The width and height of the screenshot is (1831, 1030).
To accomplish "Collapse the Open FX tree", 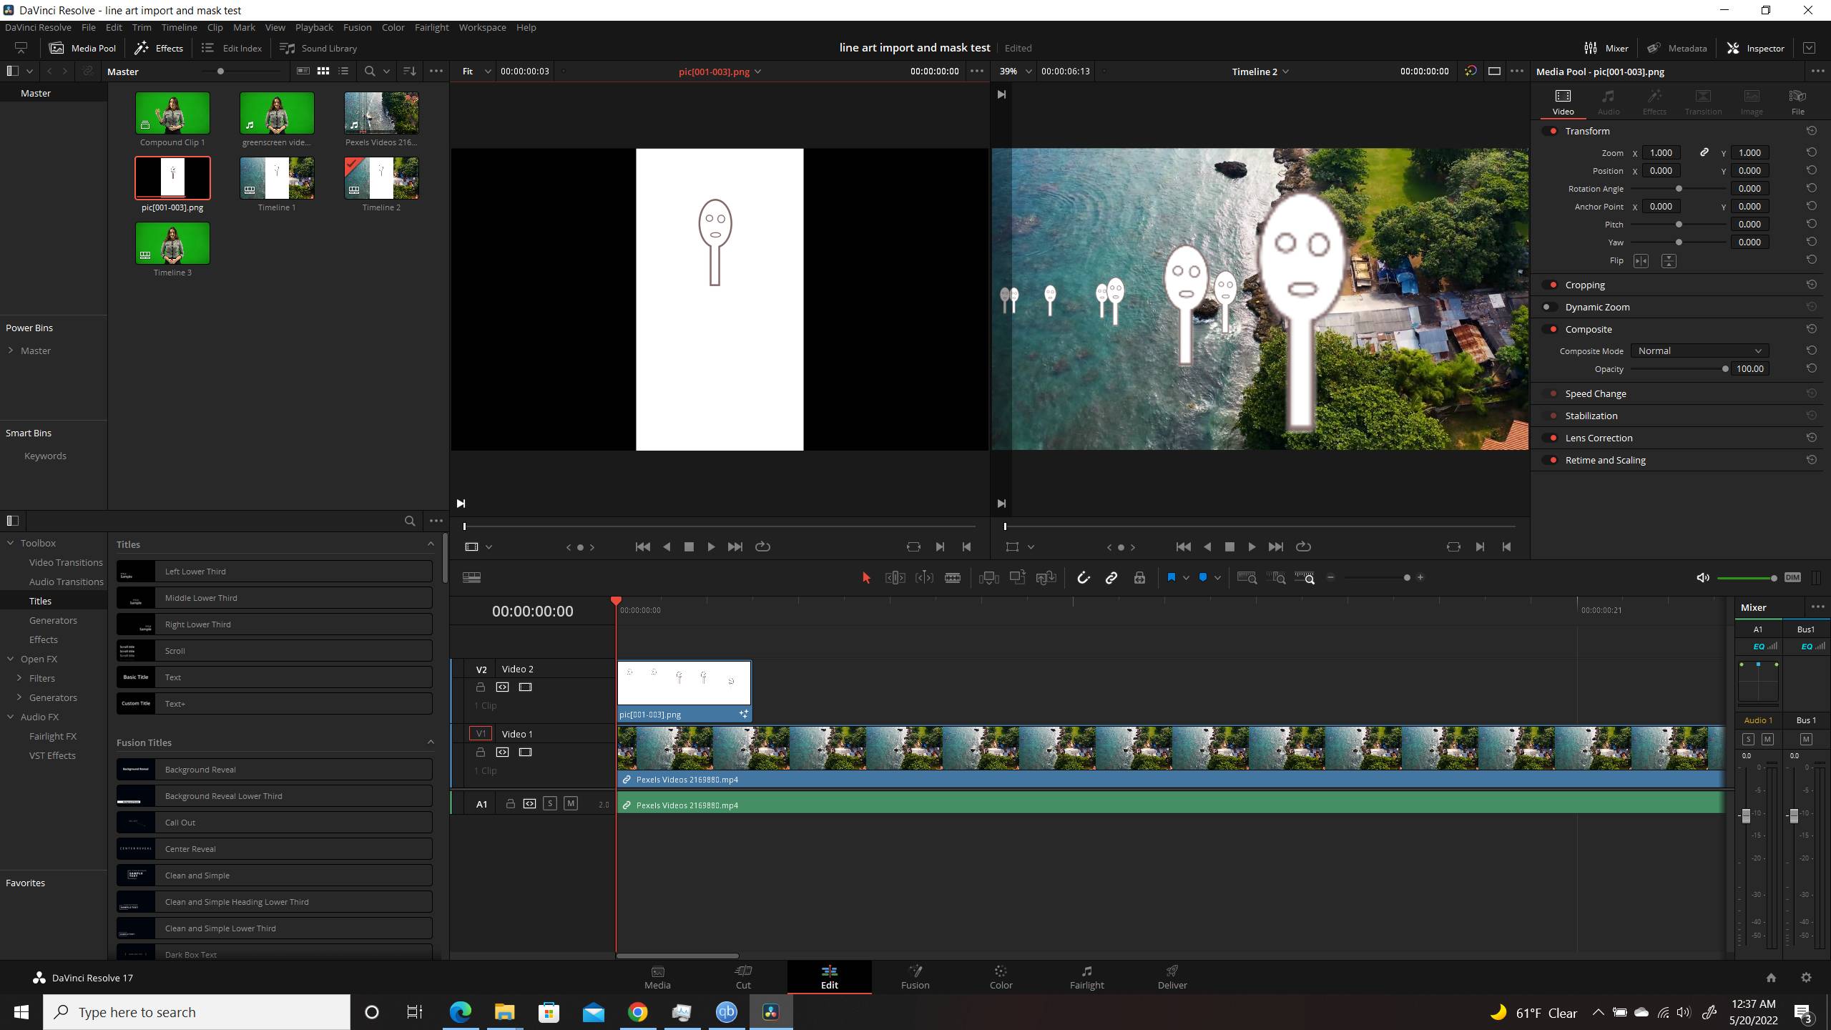I will (11, 659).
